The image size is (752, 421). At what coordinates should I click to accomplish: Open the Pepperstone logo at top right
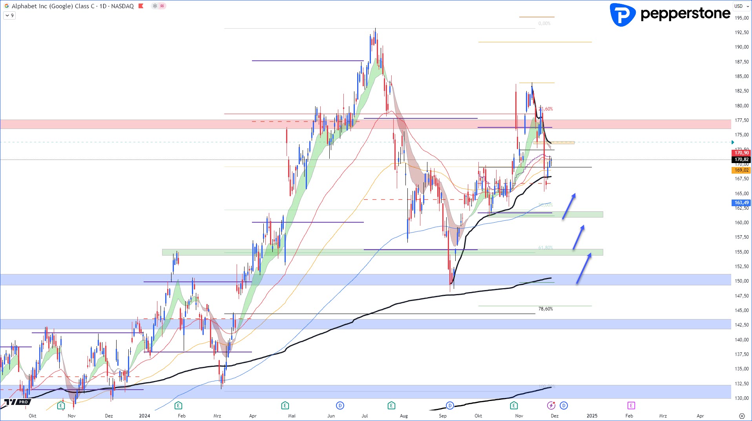point(670,14)
